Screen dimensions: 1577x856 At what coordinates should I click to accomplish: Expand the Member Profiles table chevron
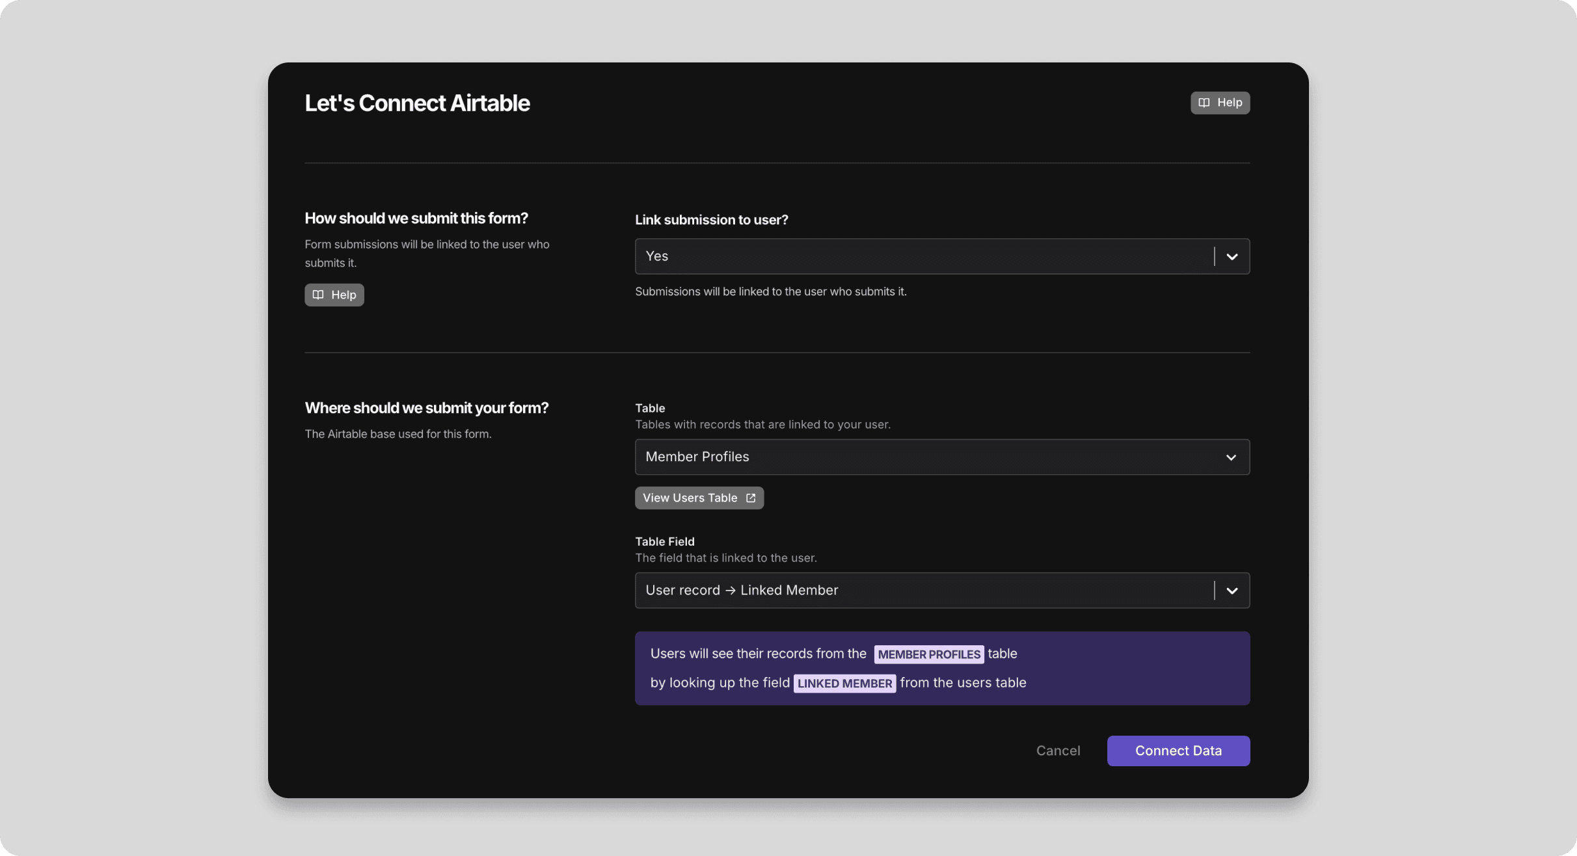[1231, 457]
